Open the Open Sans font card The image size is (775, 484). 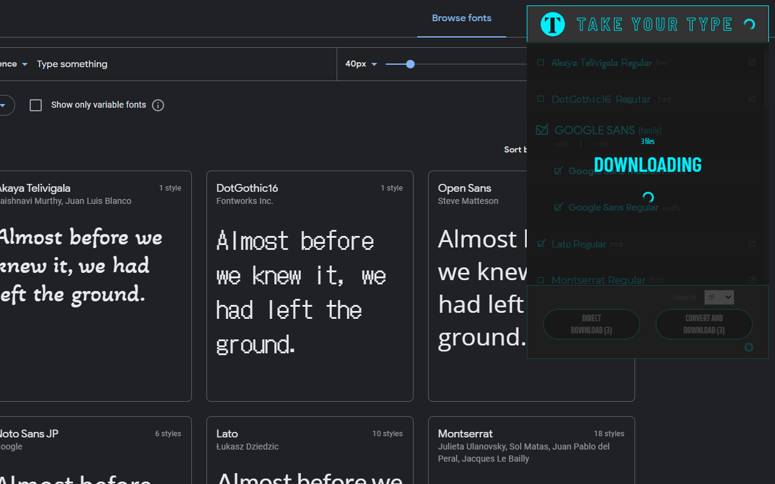(x=478, y=286)
